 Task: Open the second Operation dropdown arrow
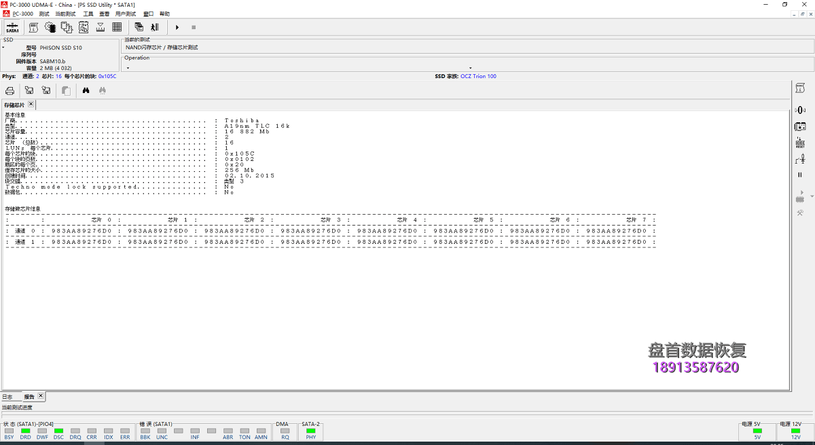tap(470, 68)
